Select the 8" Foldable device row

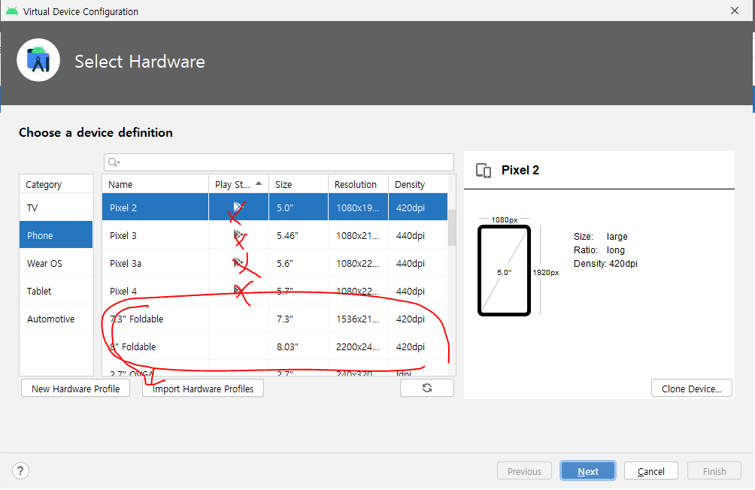(275, 346)
